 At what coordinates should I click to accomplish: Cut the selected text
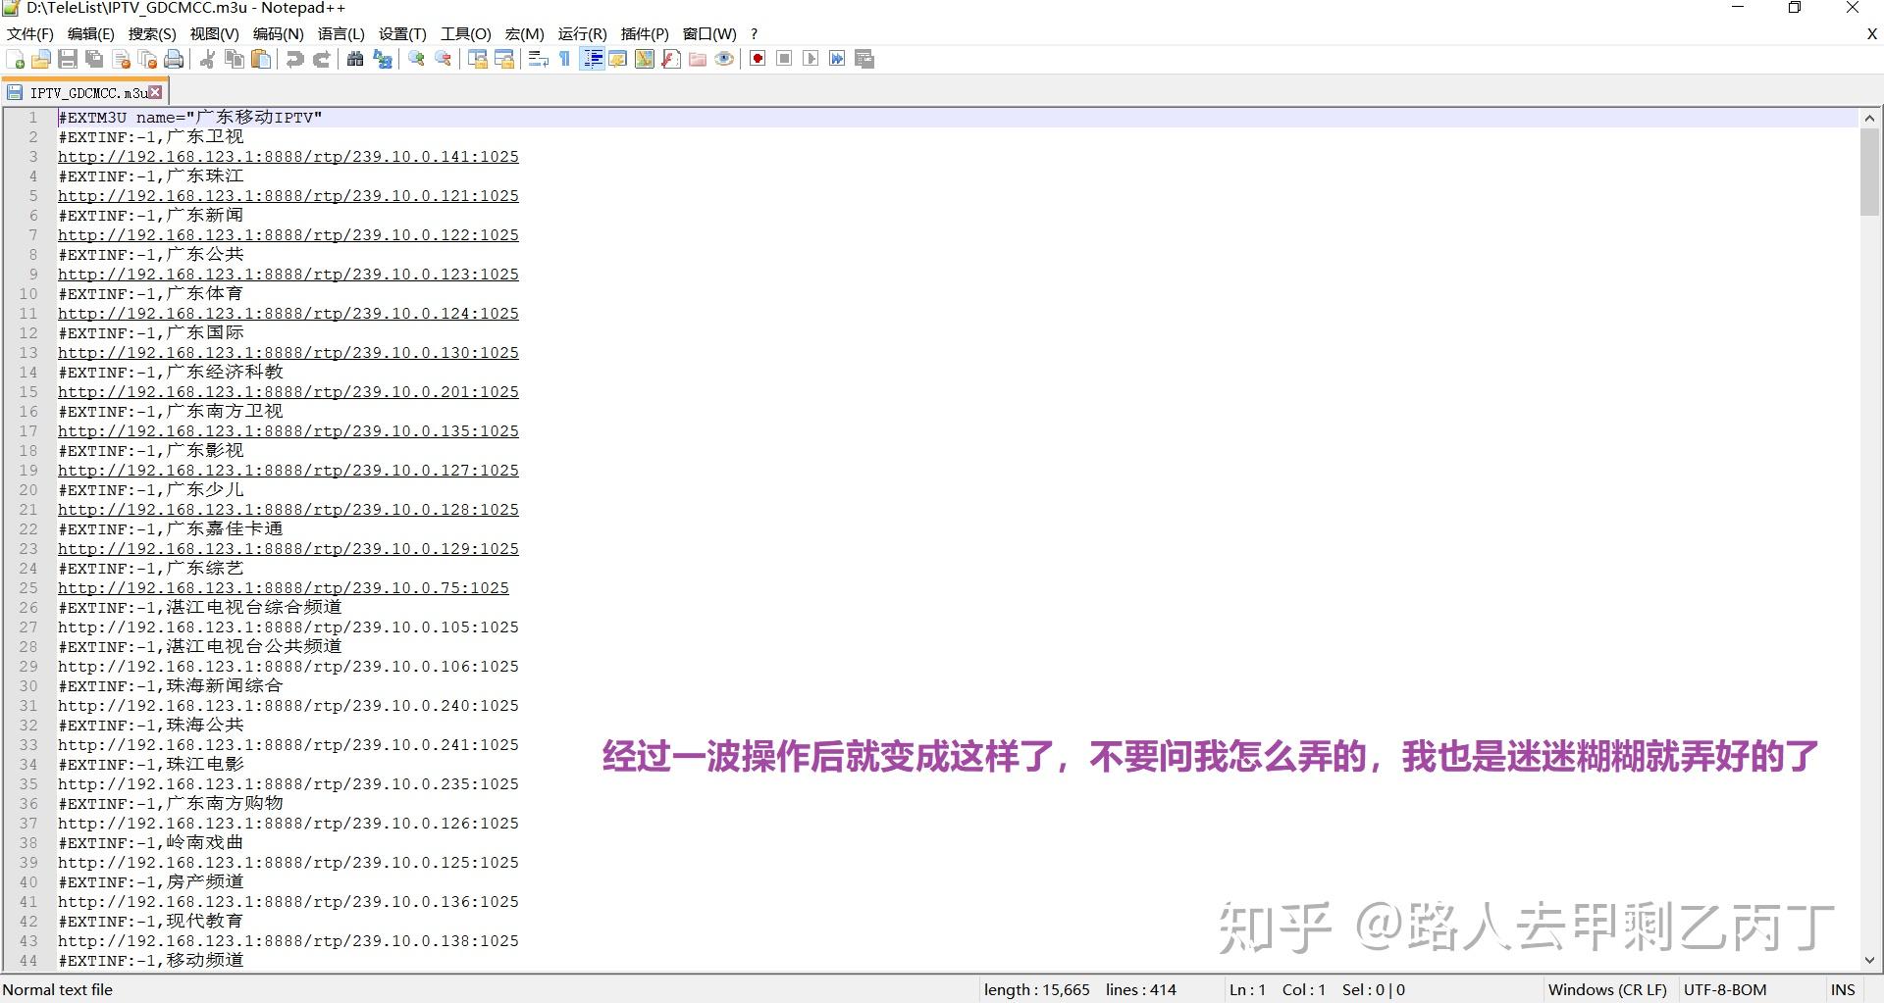click(207, 59)
